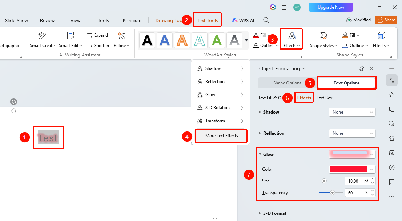Click Upgrade Now button
402x221 pixels.
pyautogui.click(x=331, y=7)
